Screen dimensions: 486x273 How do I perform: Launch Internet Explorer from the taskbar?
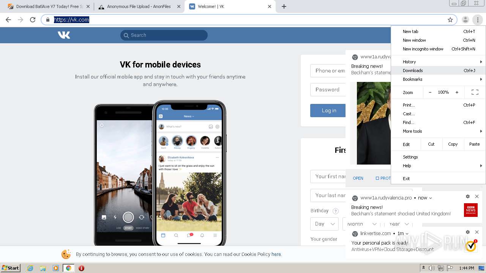pyautogui.click(x=30, y=268)
